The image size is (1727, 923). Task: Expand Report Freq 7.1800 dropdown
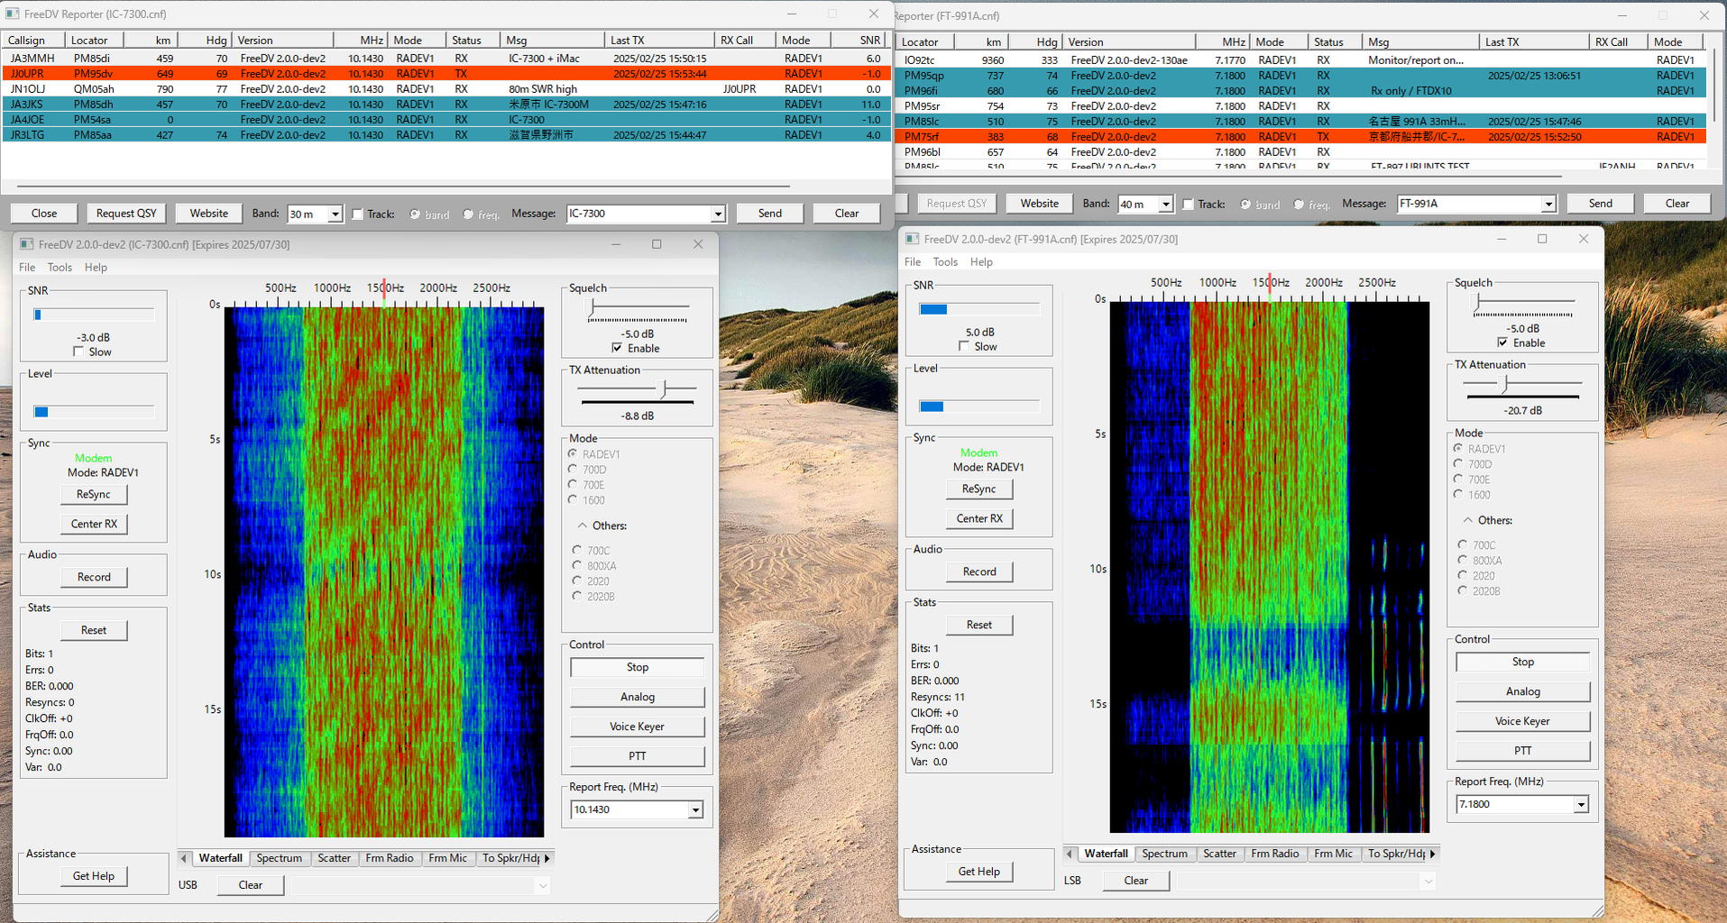tap(1581, 805)
